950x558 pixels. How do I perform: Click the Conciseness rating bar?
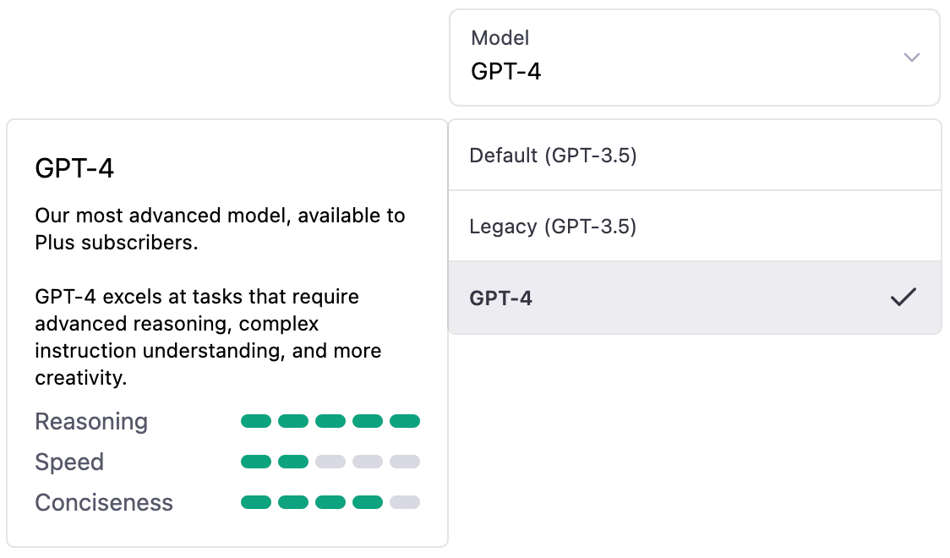click(x=330, y=502)
